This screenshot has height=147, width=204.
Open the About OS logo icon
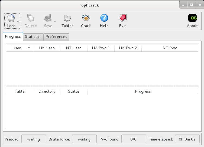[192, 18]
